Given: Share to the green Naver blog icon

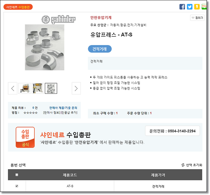Looking at the screenshot, I should [x=204, y=7].
